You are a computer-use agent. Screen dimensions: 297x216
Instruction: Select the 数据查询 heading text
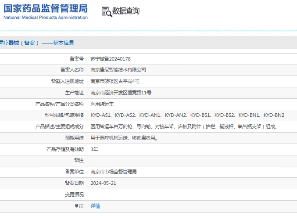coord(126,11)
